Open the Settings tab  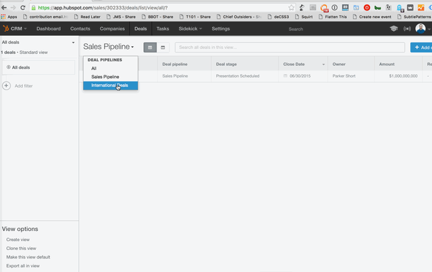221,28
